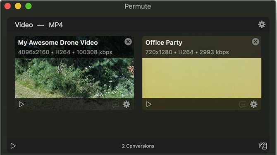Click the Office Party title text
Image resolution: width=277 pixels, height=155 pixels.
click(x=164, y=43)
